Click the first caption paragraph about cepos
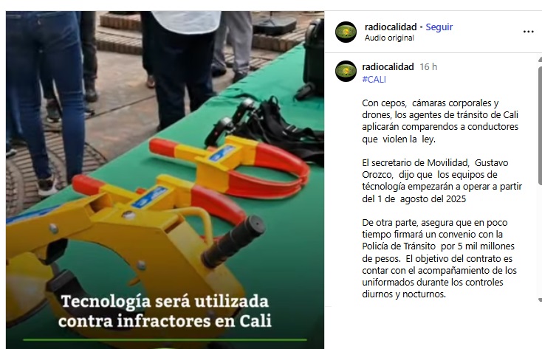Screen dimensions: 542x349 pos(440,121)
